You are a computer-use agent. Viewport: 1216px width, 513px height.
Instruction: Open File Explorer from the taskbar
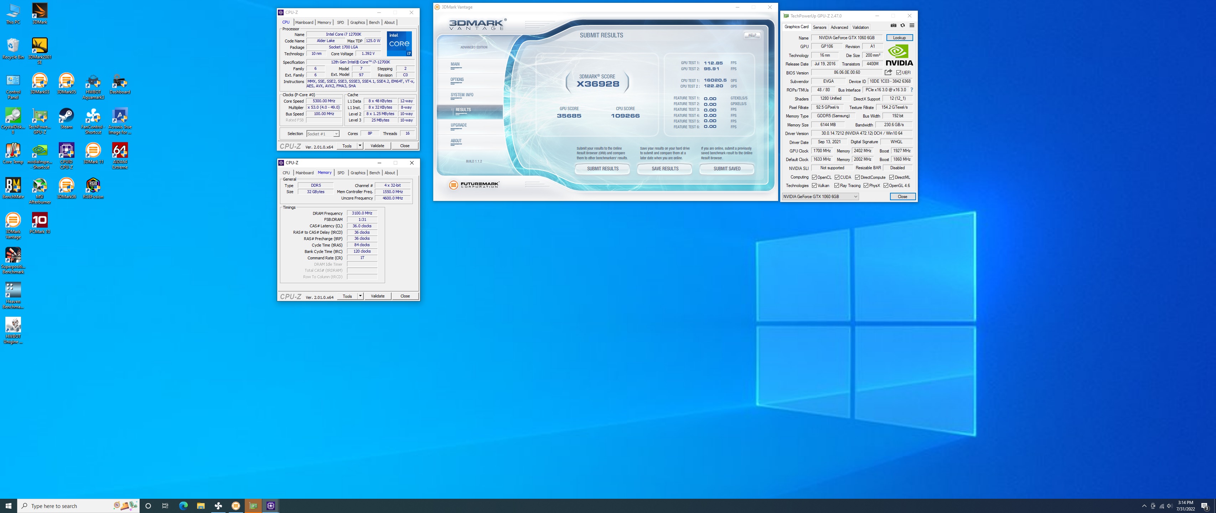[x=201, y=506]
